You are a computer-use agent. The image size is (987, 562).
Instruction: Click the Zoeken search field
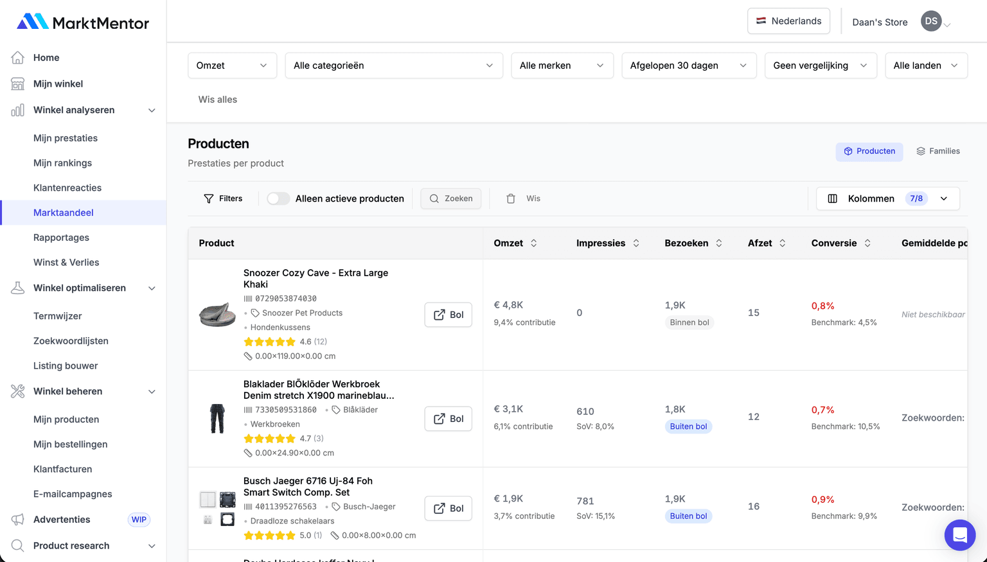click(451, 199)
